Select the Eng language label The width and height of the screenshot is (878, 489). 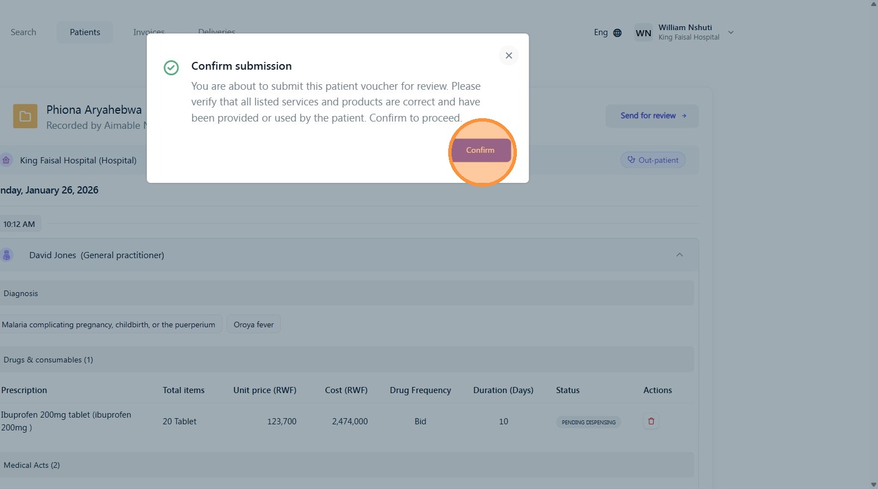point(601,32)
